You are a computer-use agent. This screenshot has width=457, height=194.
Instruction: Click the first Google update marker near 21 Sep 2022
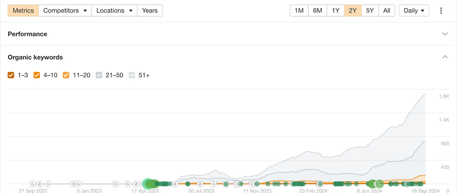tap(33, 184)
